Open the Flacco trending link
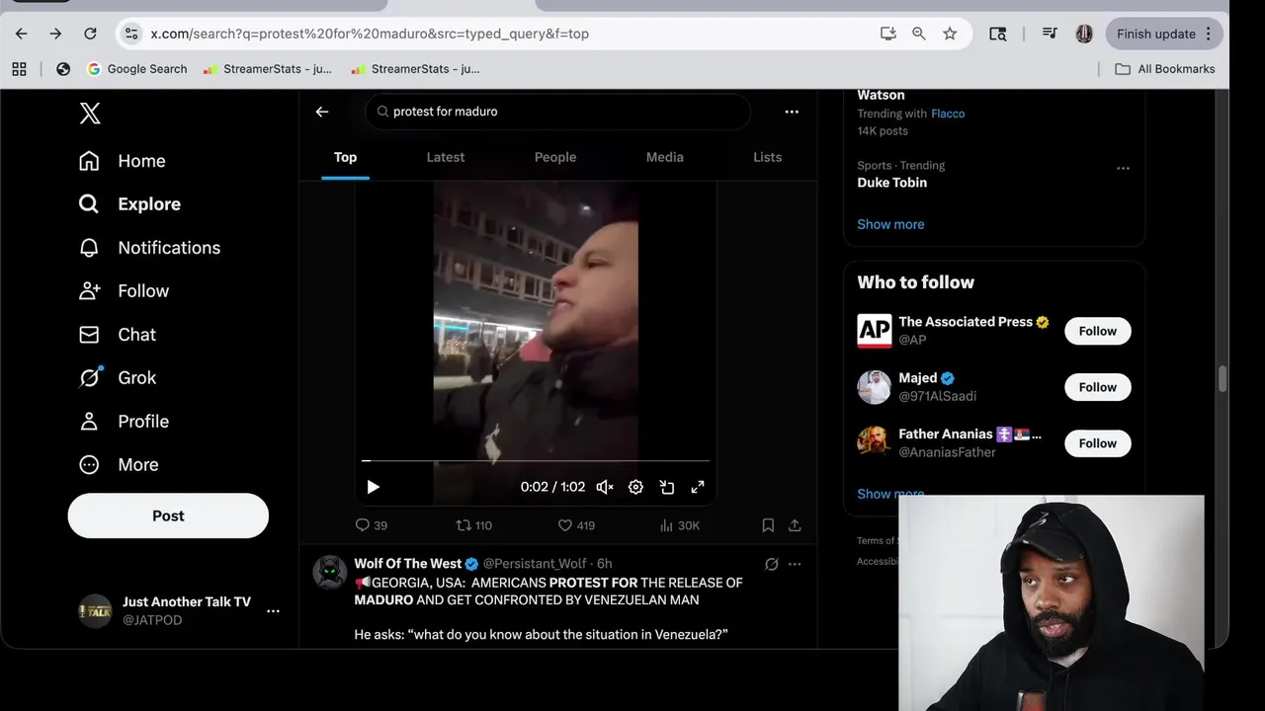The image size is (1265, 711). coord(948,114)
